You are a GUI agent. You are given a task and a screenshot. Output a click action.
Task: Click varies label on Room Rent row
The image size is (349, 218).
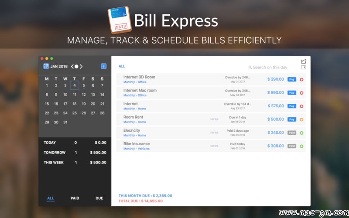point(214,119)
